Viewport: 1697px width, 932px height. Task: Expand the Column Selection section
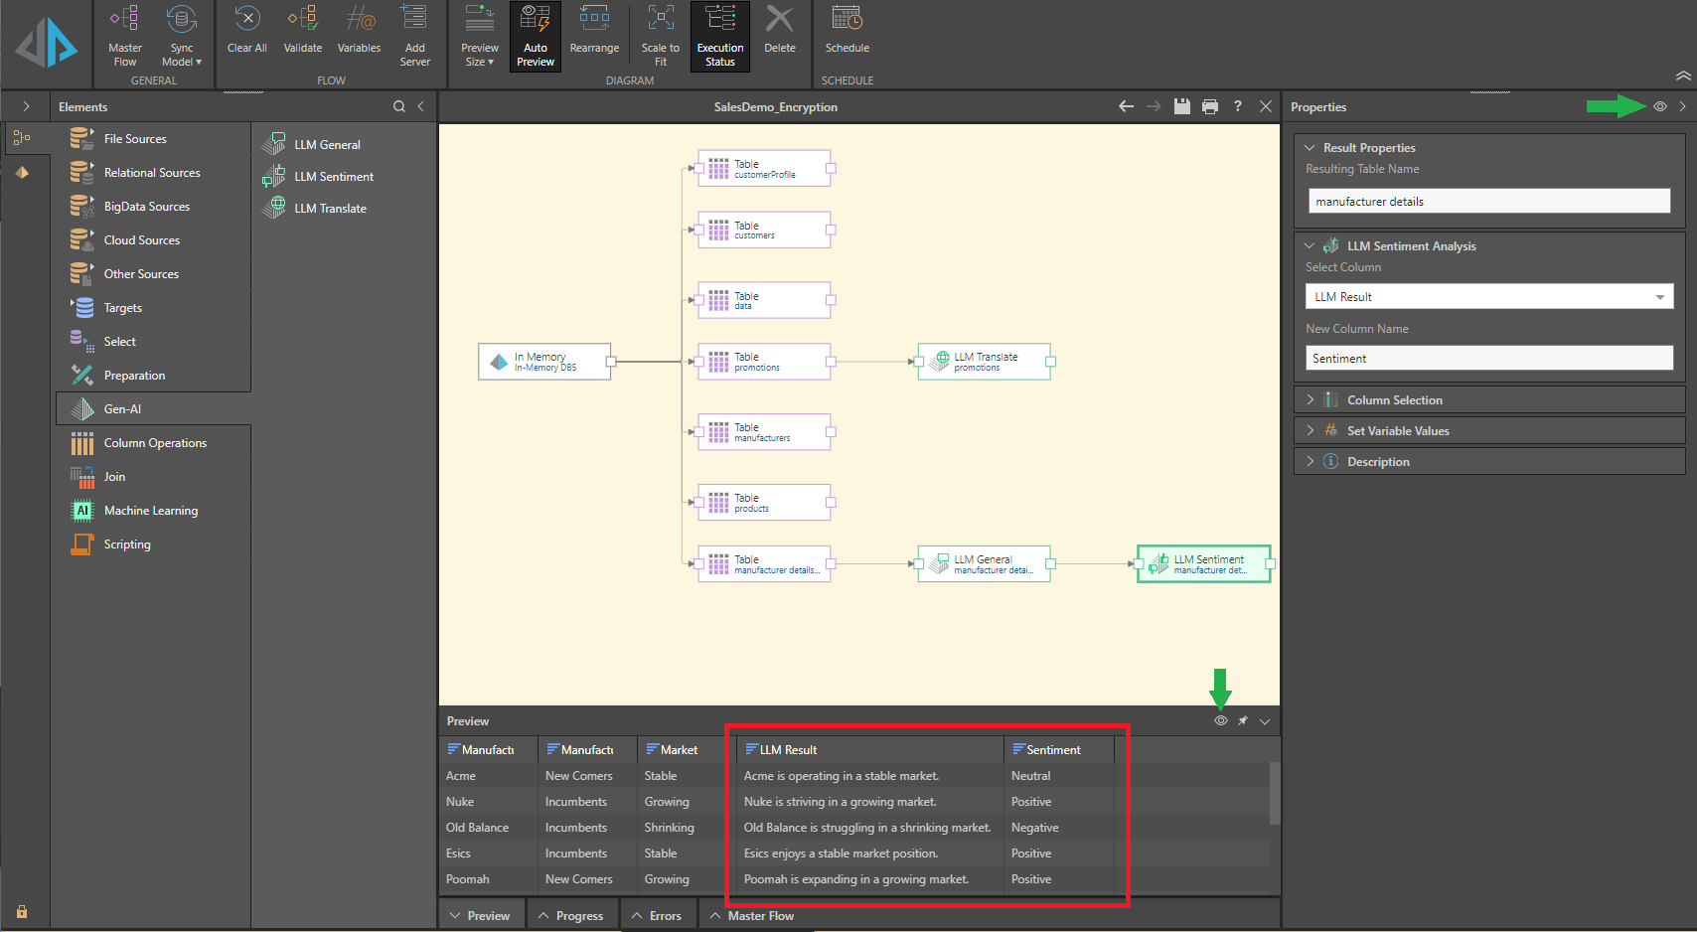1394,400
